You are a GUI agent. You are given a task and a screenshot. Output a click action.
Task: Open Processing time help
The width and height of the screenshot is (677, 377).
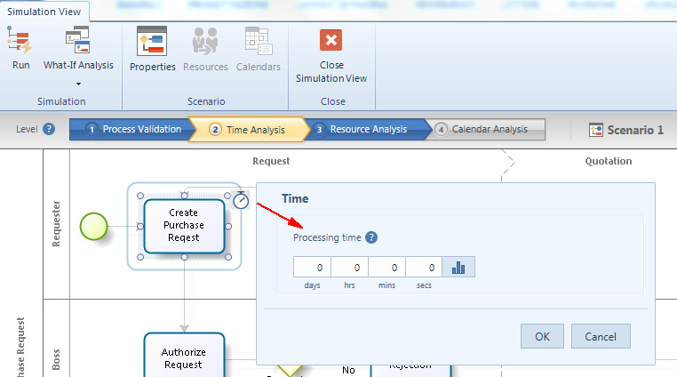[371, 237]
